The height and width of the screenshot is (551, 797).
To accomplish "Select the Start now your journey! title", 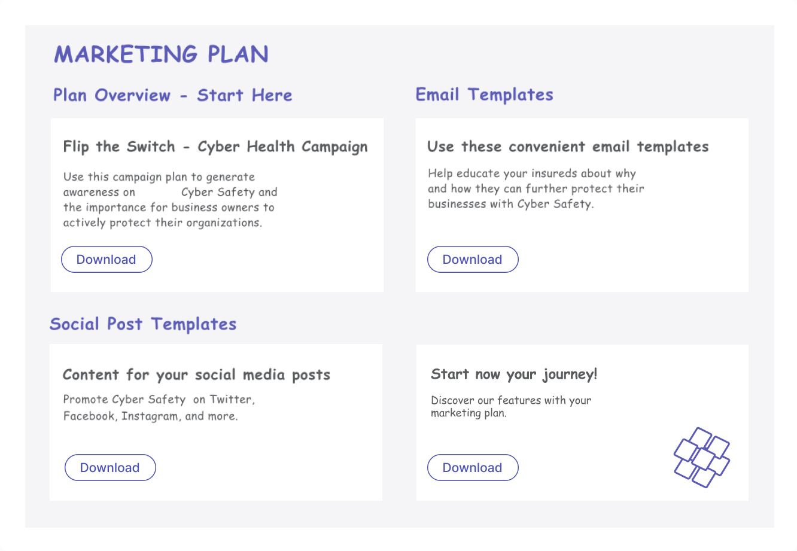I will coord(514,375).
